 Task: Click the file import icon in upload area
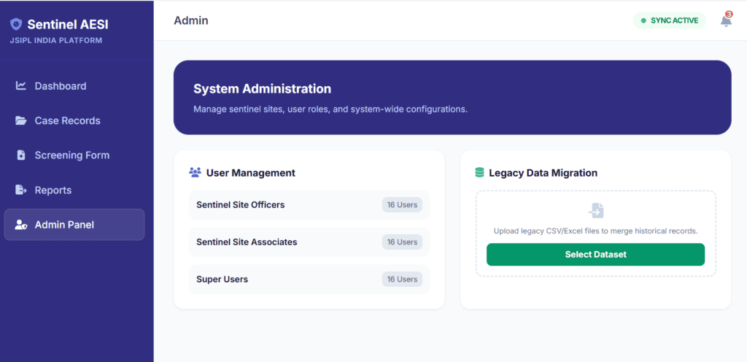(x=596, y=211)
